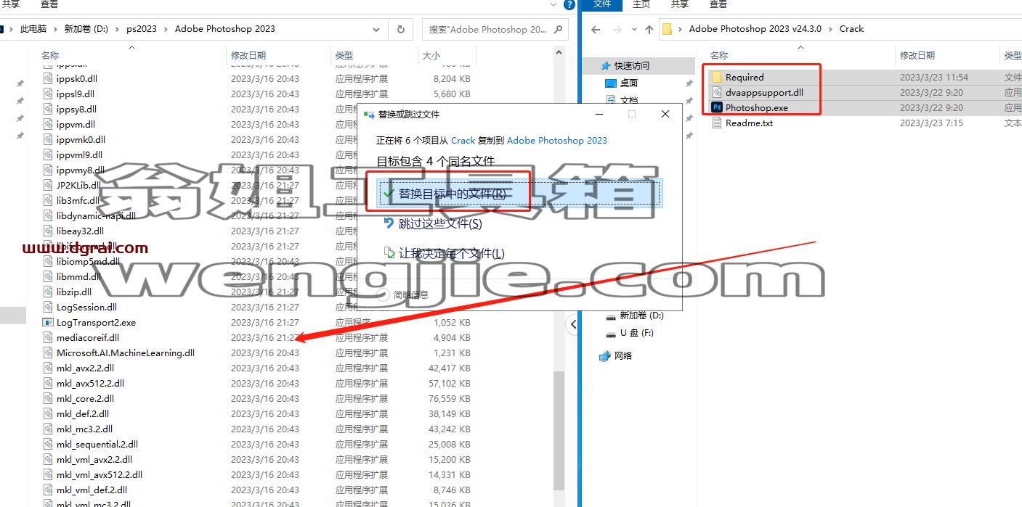Open the 主页 tab in right window
The image size is (1022, 507).
tap(641, 4)
